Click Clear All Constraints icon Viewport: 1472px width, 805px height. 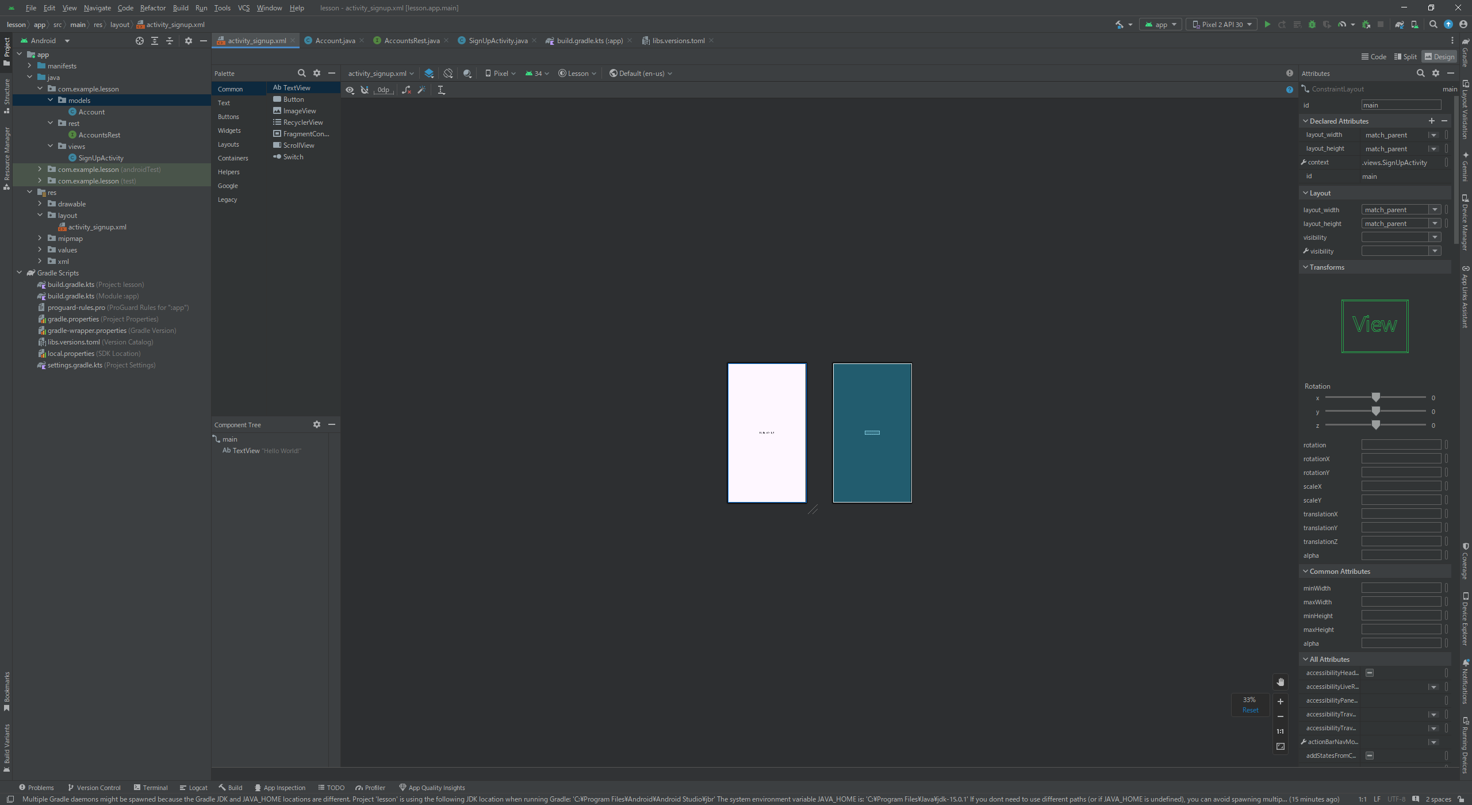point(407,90)
